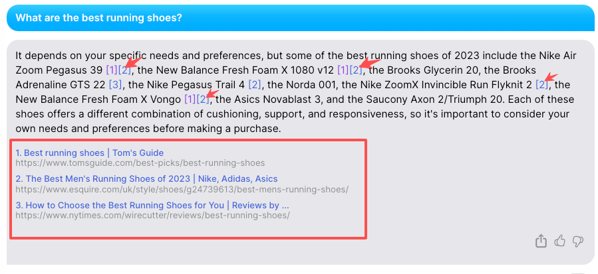This screenshot has width=598, height=274.
Task: Follow citation [2] after Pegasus Trail 4
Action: [255, 84]
